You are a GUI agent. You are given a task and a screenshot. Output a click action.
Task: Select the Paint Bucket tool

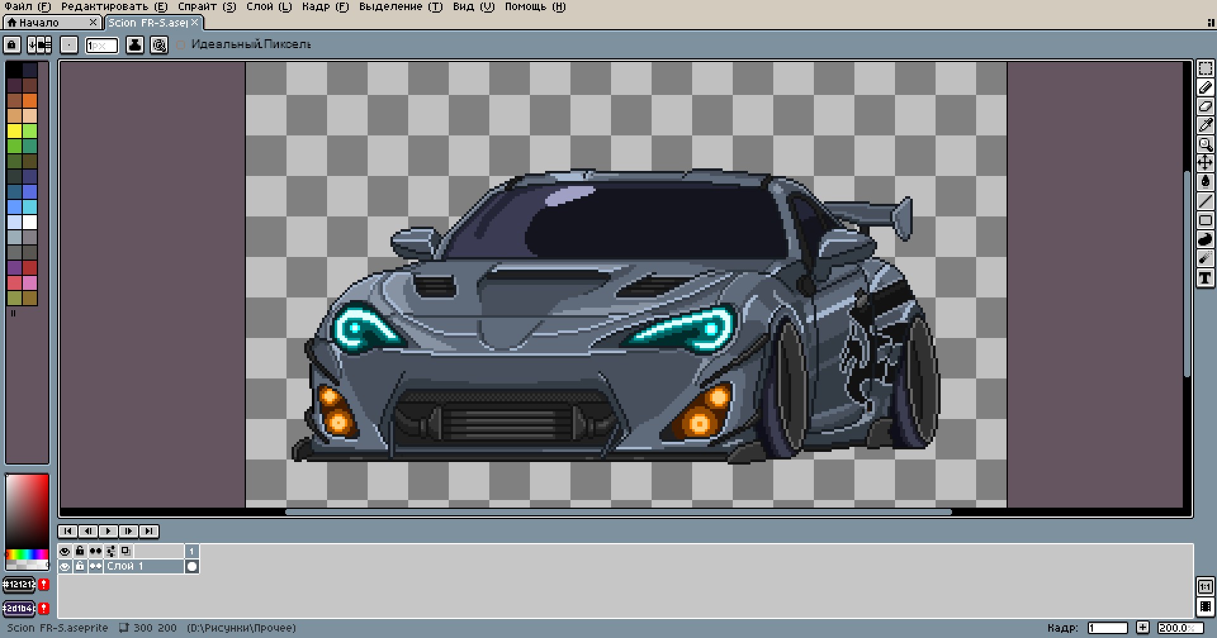1205,182
